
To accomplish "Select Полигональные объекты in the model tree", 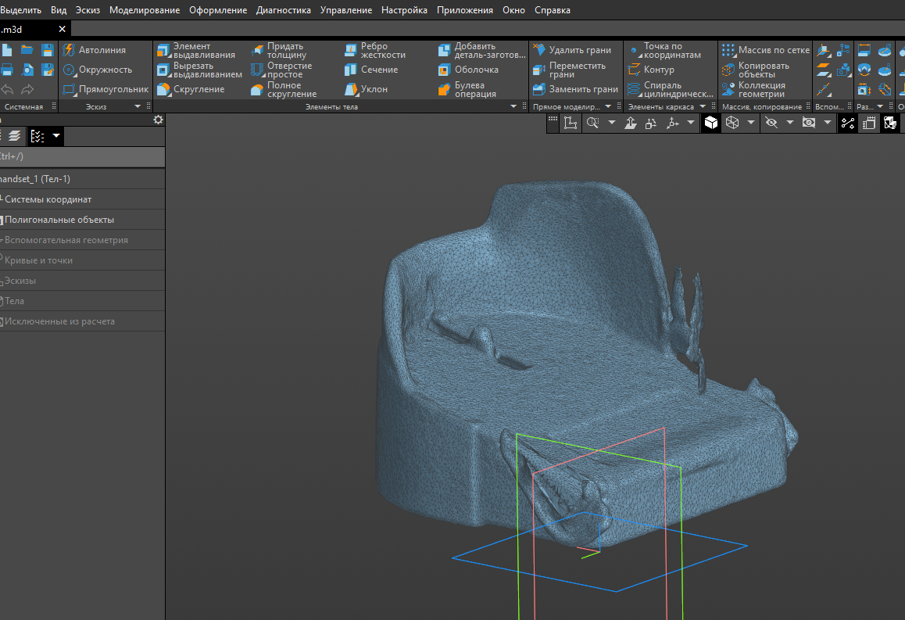I will [59, 220].
